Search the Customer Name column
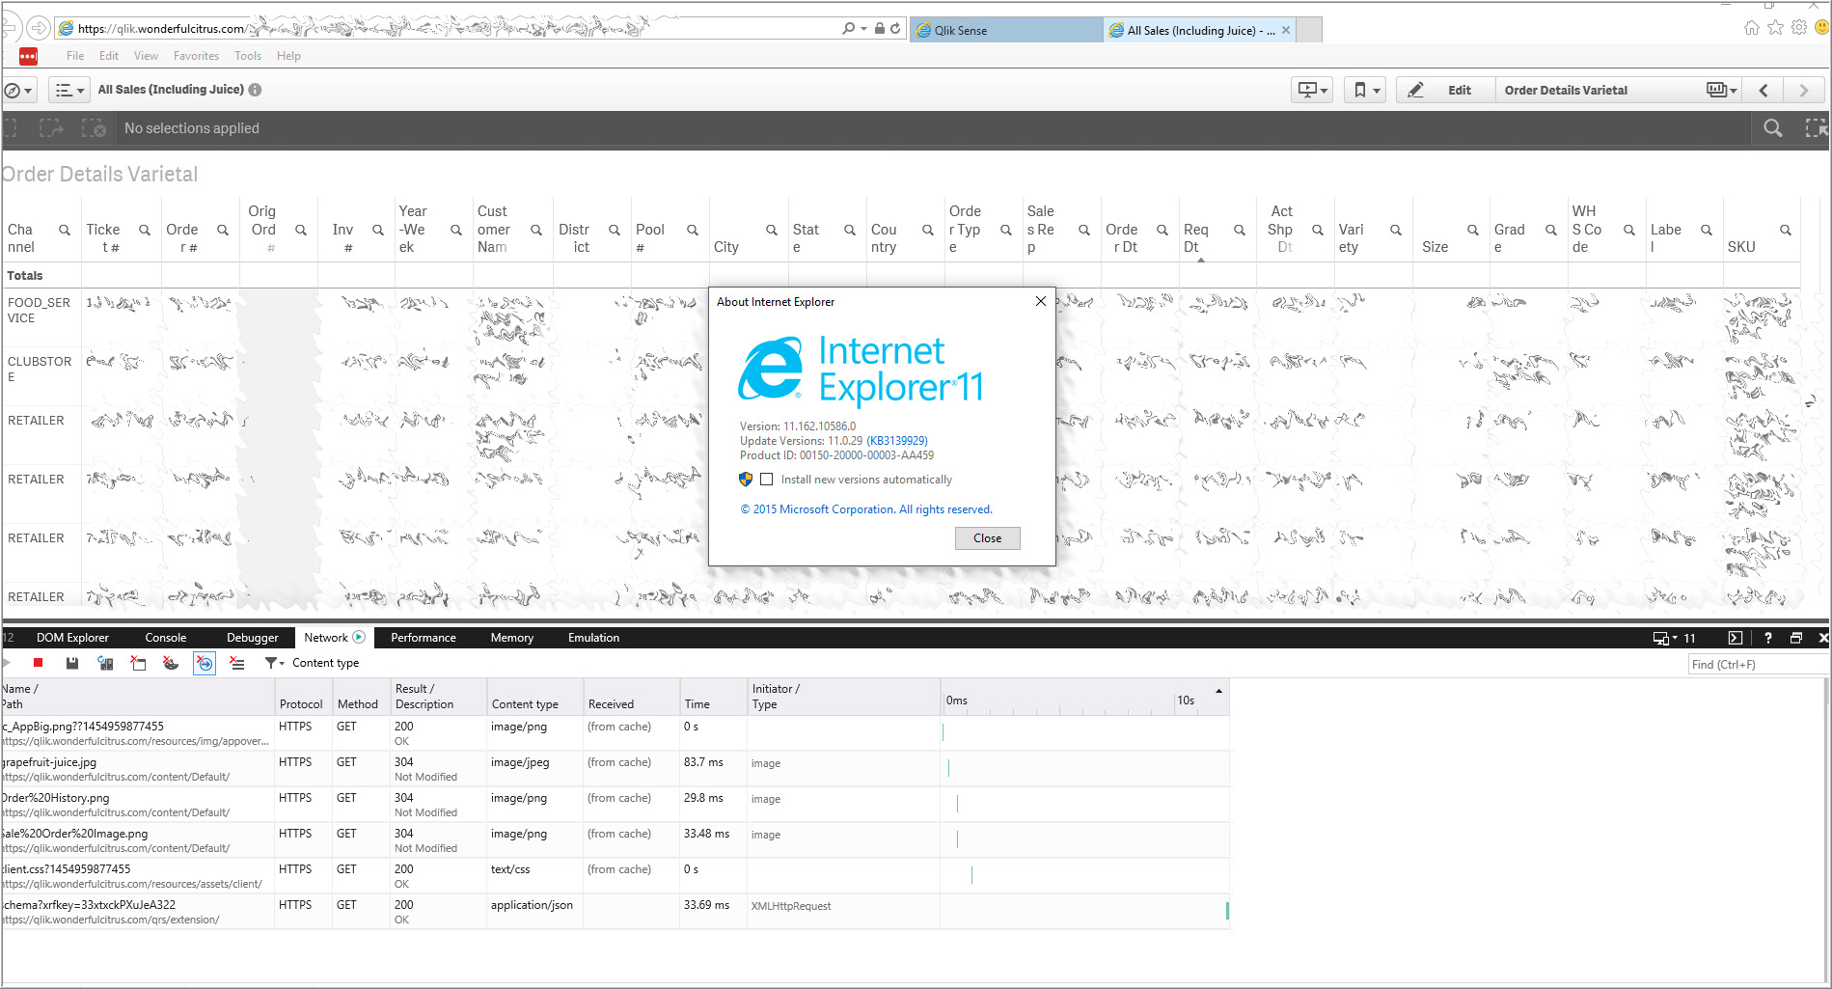Screen dimensions: 1832x989 tap(536, 230)
